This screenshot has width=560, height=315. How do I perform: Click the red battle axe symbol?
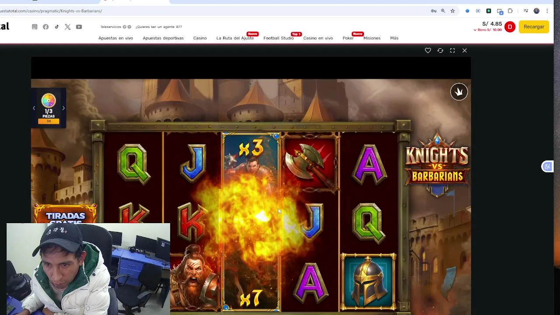click(x=310, y=163)
